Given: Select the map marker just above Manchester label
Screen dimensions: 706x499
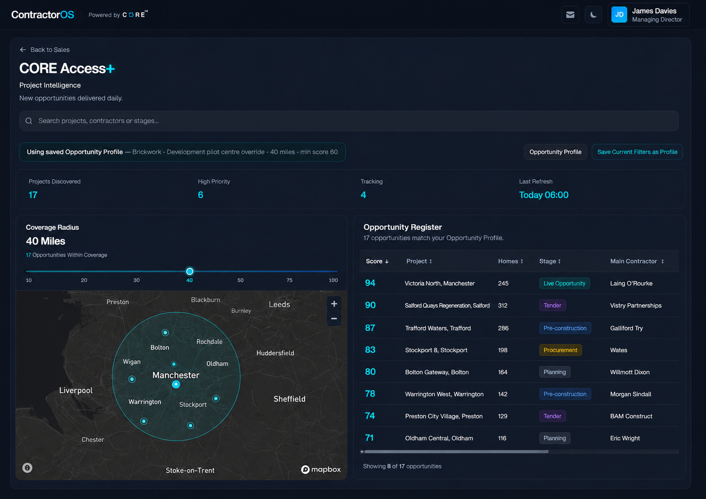Looking at the screenshot, I should click(x=174, y=364).
